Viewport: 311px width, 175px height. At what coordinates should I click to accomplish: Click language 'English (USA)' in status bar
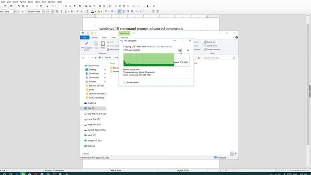click(183, 171)
